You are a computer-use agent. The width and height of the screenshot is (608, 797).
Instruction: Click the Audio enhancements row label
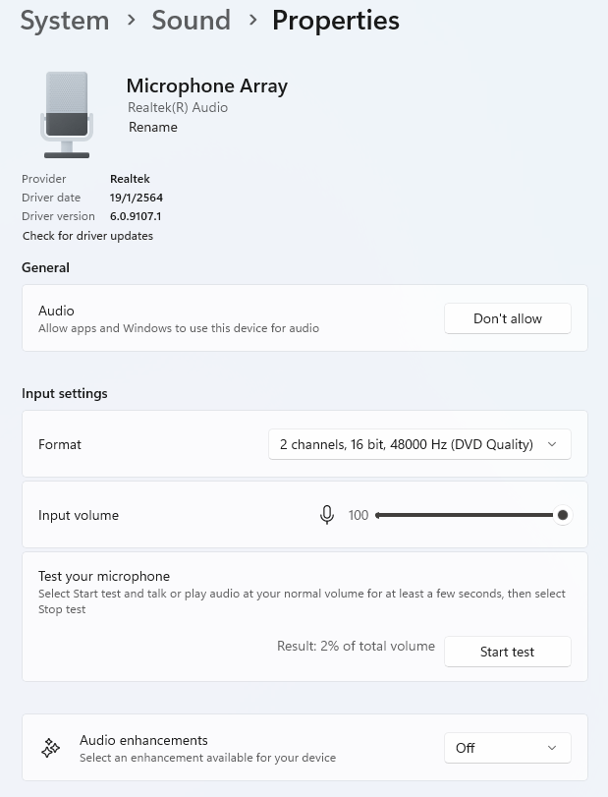point(143,740)
